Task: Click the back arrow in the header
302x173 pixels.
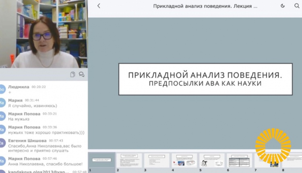Action: (x=99, y=6)
